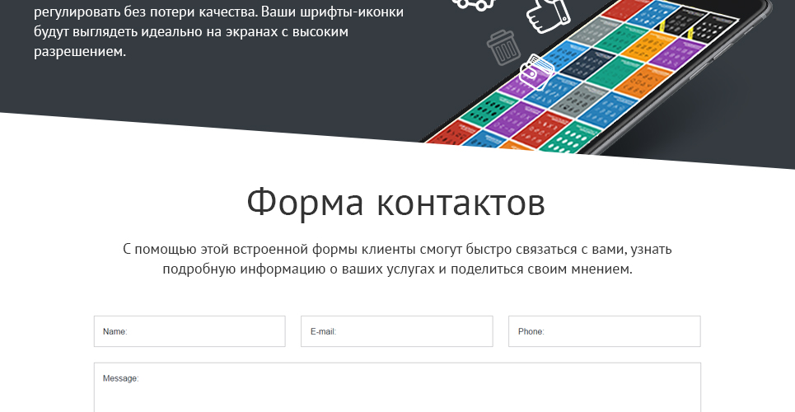The height and width of the screenshot is (412, 795).
Task: Click the Name input field
Action: pos(189,331)
